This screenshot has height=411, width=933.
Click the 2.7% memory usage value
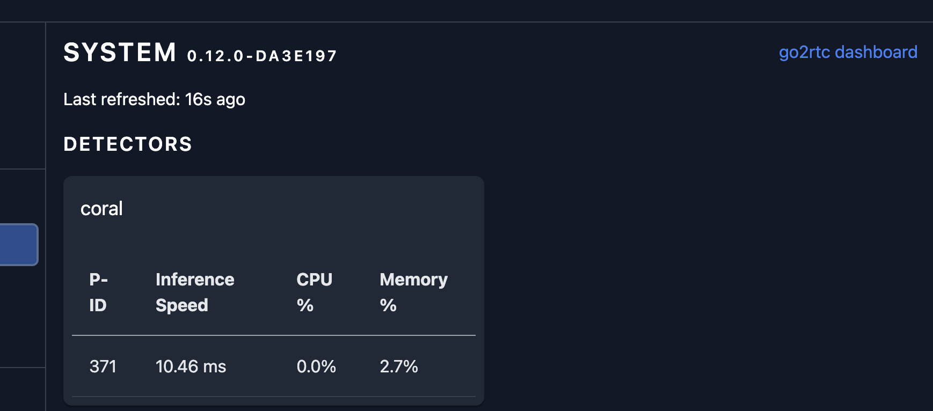point(399,366)
